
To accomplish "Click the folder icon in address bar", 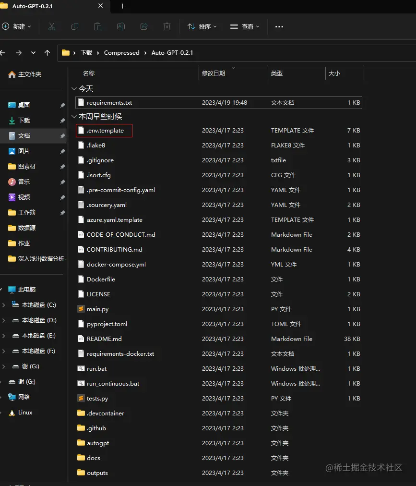I will click(x=66, y=53).
